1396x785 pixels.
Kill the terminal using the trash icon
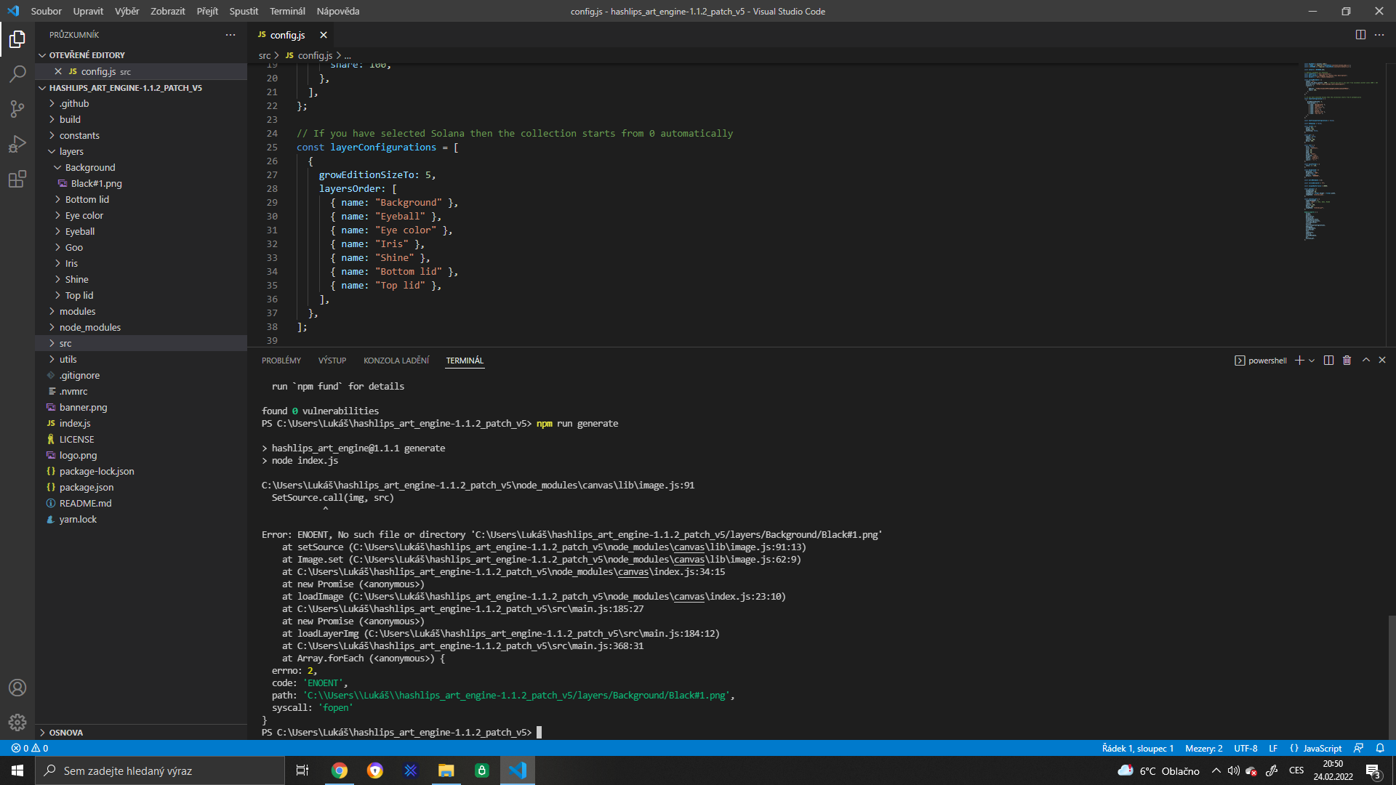pos(1347,360)
